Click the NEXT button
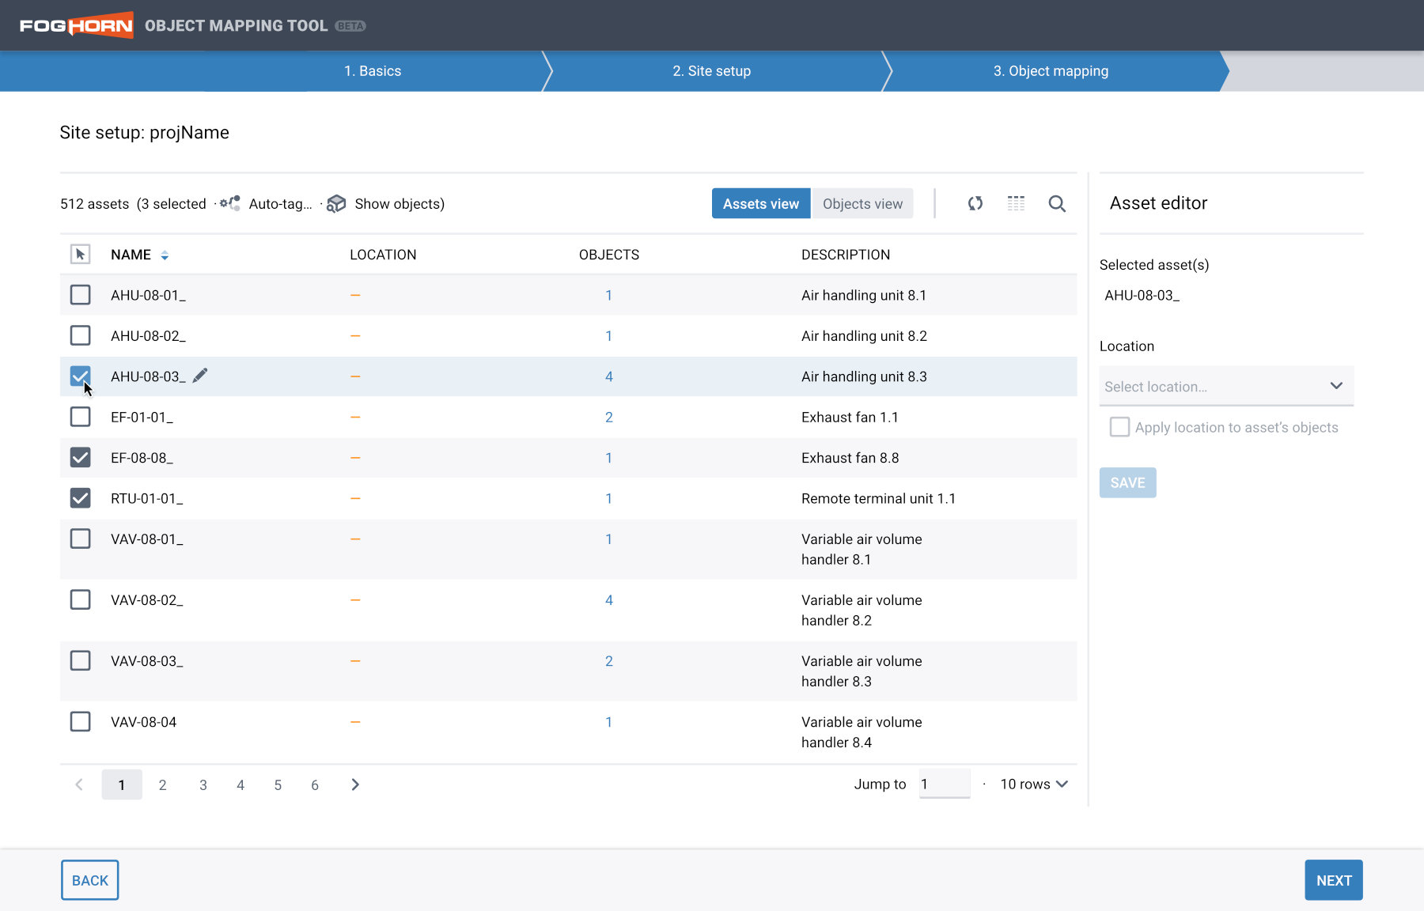Viewport: 1424px width, 911px height. coord(1334,880)
